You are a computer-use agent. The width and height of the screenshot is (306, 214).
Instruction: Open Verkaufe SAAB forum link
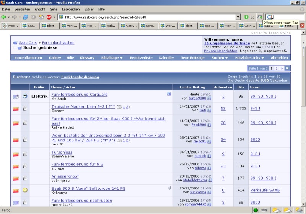[265, 190]
